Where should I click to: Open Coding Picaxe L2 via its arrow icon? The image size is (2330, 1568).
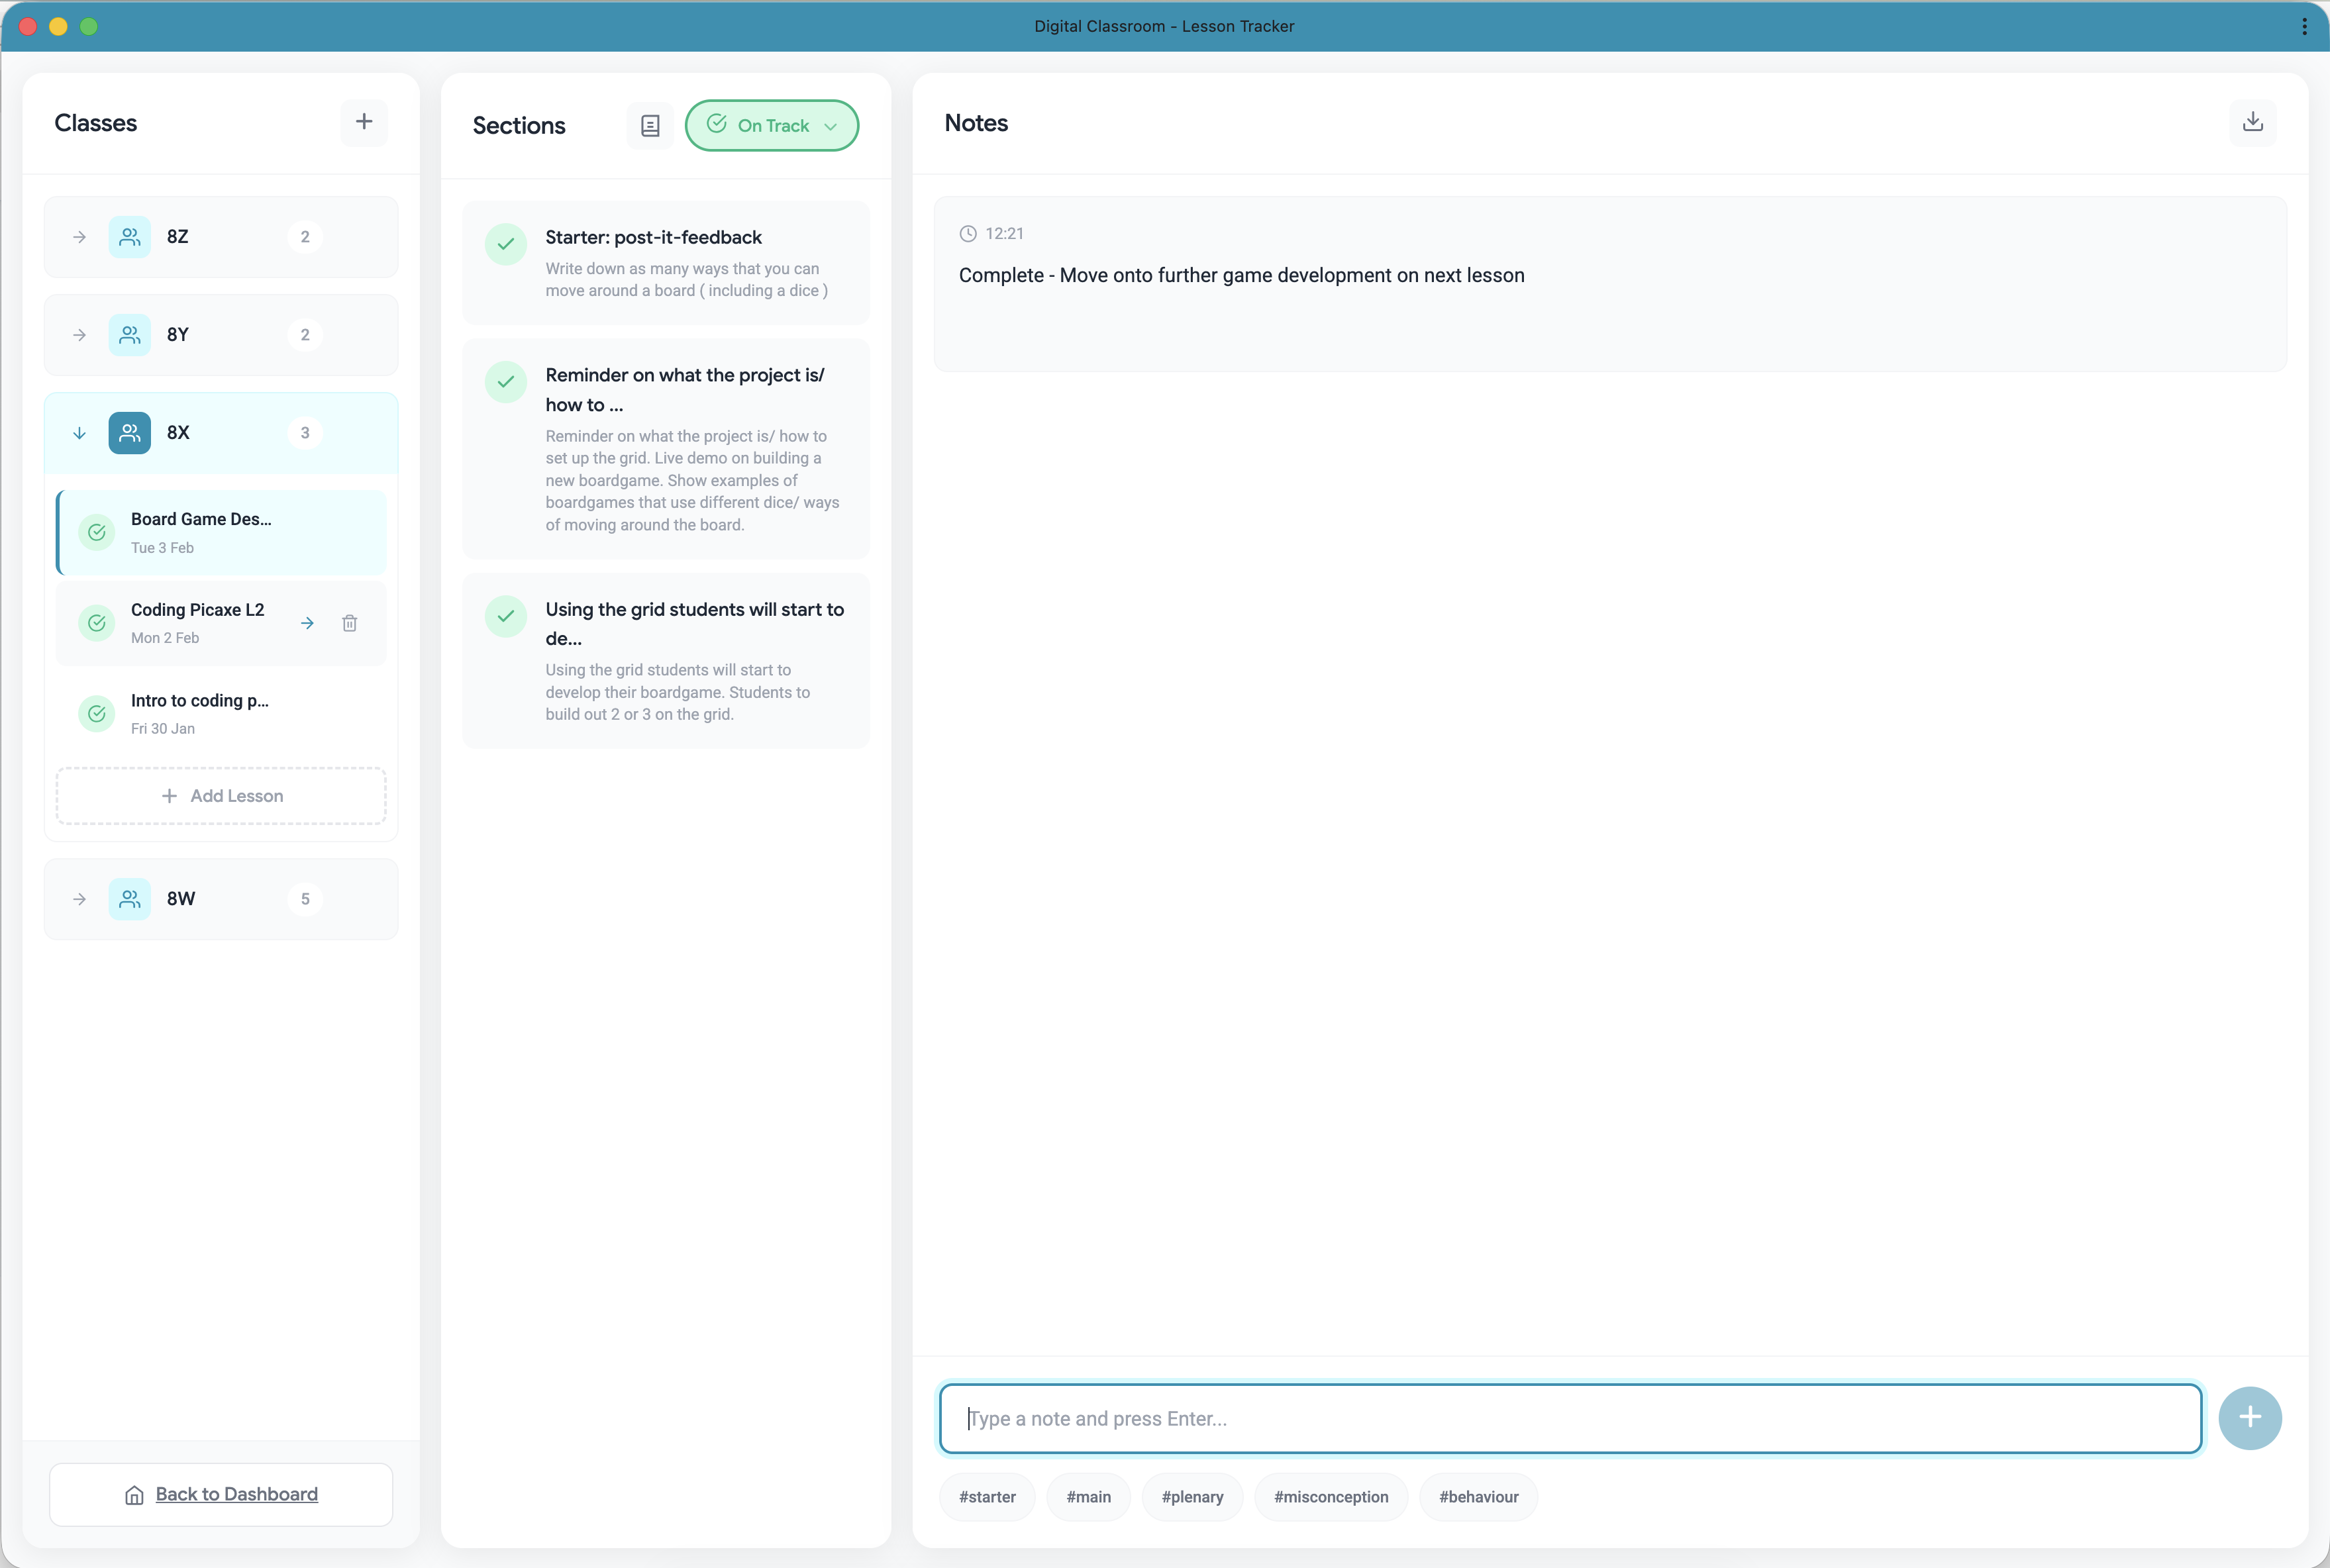pos(307,622)
